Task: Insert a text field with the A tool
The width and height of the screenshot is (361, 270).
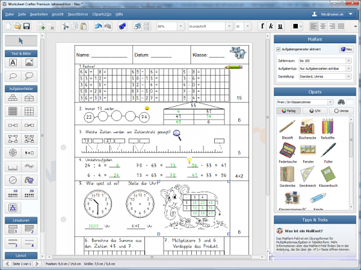Action: [x=13, y=63]
